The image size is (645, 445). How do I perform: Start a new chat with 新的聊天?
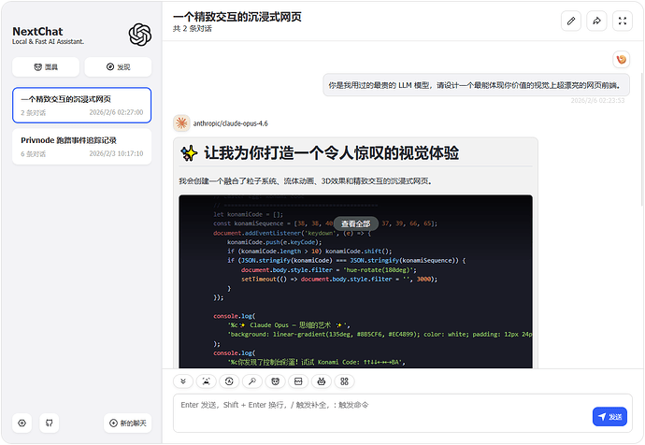[127, 423]
